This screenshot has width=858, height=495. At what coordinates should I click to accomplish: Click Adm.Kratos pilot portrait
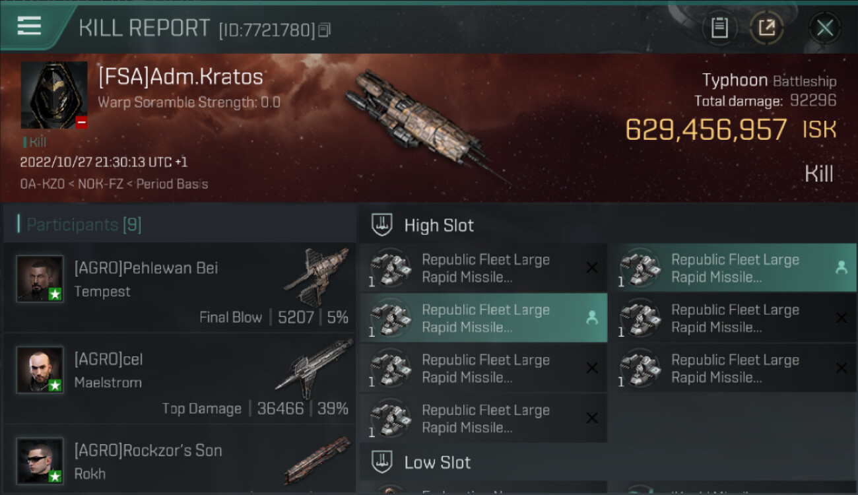[x=54, y=95]
